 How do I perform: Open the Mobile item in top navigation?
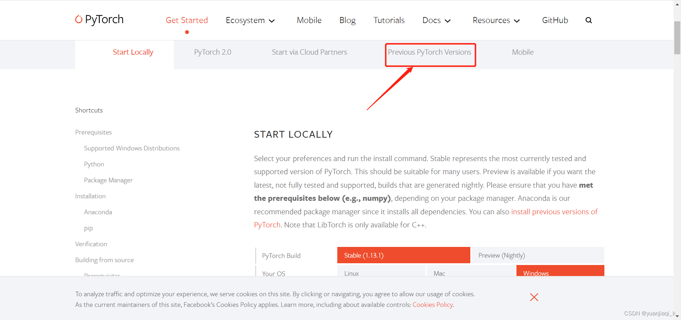[309, 20]
